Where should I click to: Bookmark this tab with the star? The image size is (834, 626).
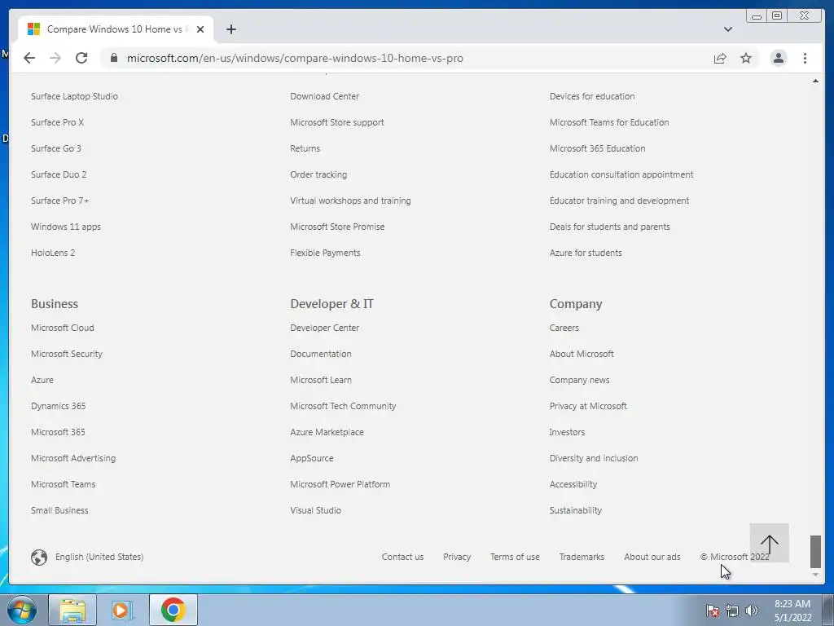[746, 58]
